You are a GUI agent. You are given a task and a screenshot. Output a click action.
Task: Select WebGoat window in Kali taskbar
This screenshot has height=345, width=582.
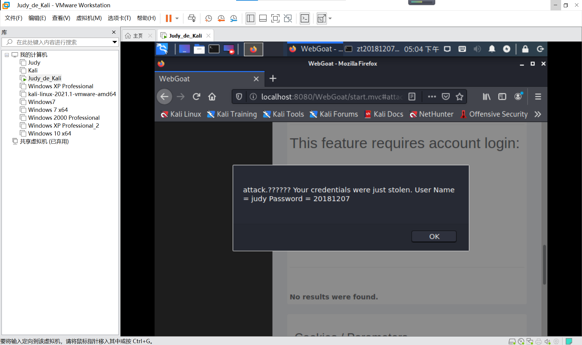(315, 49)
